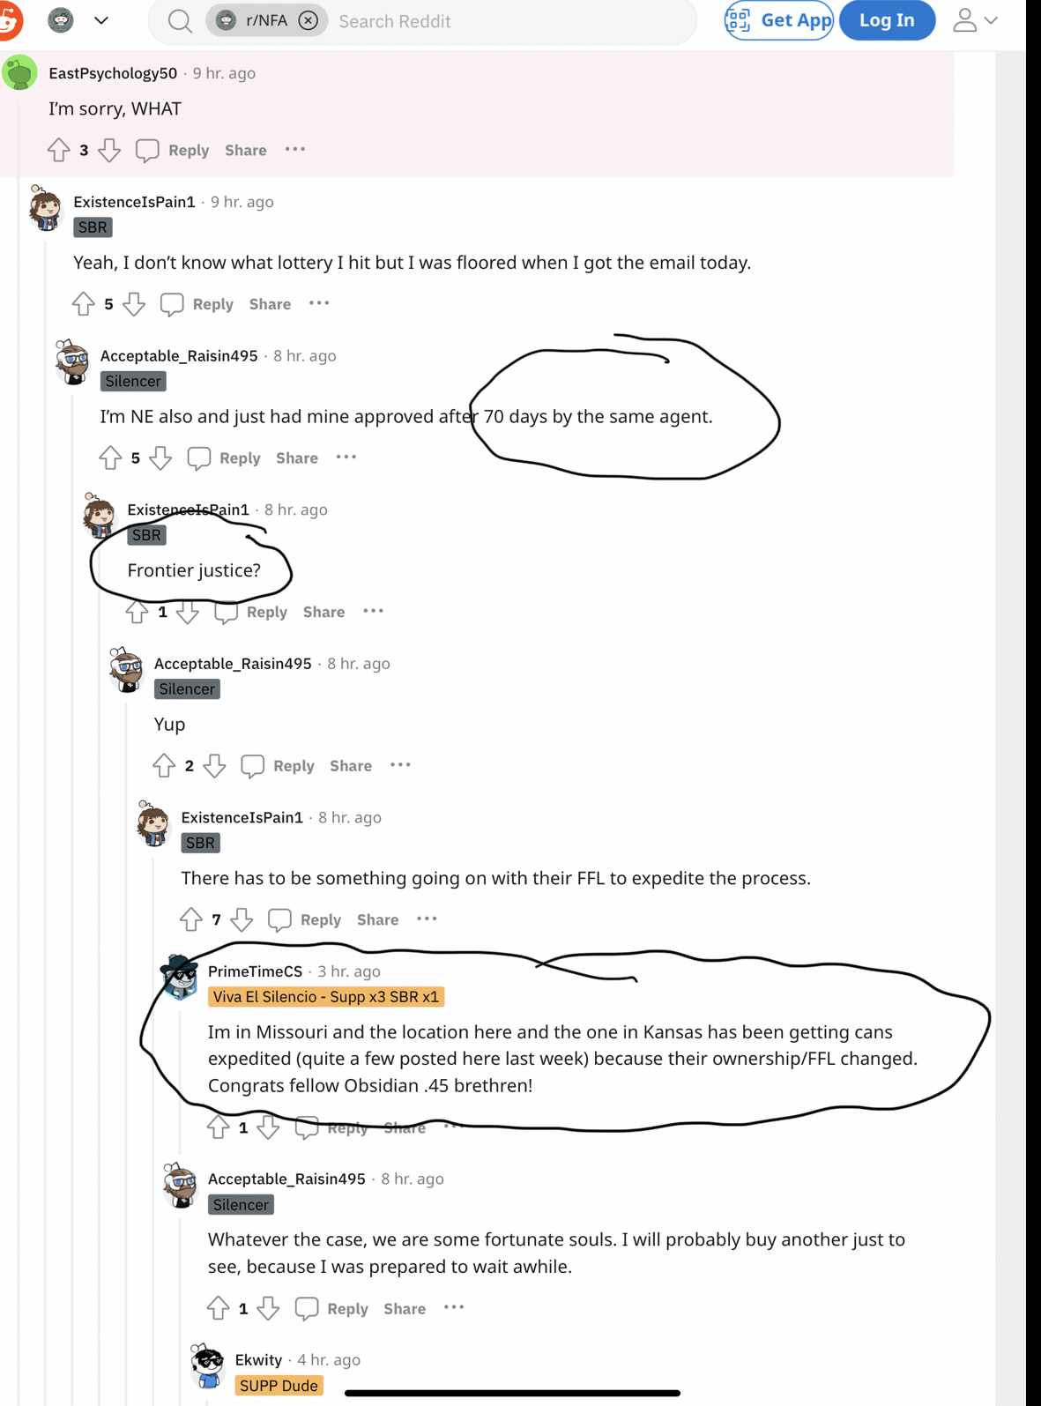
Task: Open the three-dot menu on the "70 days" comment
Action: click(x=346, y=458)
